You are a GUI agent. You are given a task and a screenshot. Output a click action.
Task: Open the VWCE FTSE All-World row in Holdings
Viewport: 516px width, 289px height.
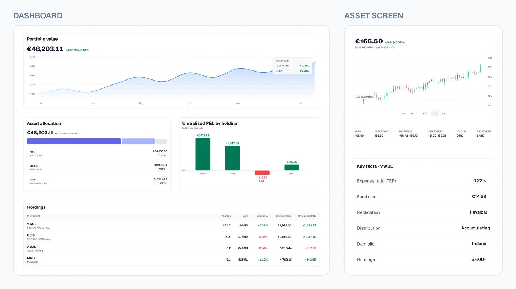coord(172,225)
